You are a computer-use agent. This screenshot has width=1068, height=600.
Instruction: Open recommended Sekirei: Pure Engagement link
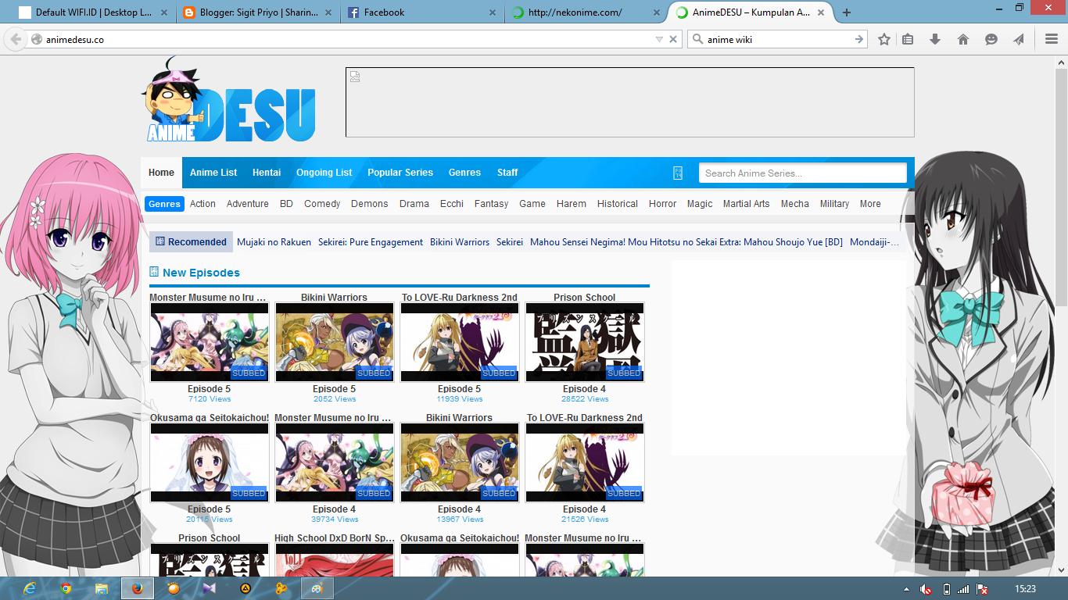click(371, 242)
